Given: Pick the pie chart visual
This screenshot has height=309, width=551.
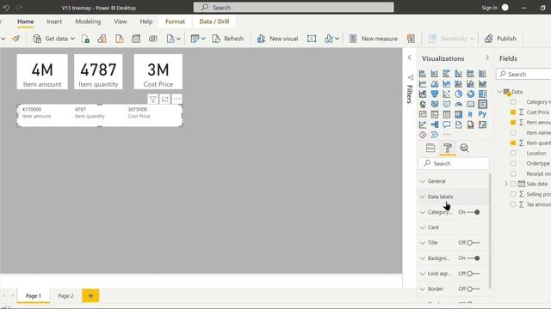Looking at the screenshot, I should pyautogui.click(x=459, y=94).
